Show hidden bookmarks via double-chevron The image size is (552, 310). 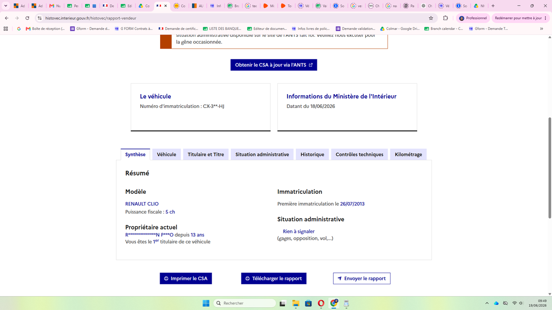click(541, 28)
